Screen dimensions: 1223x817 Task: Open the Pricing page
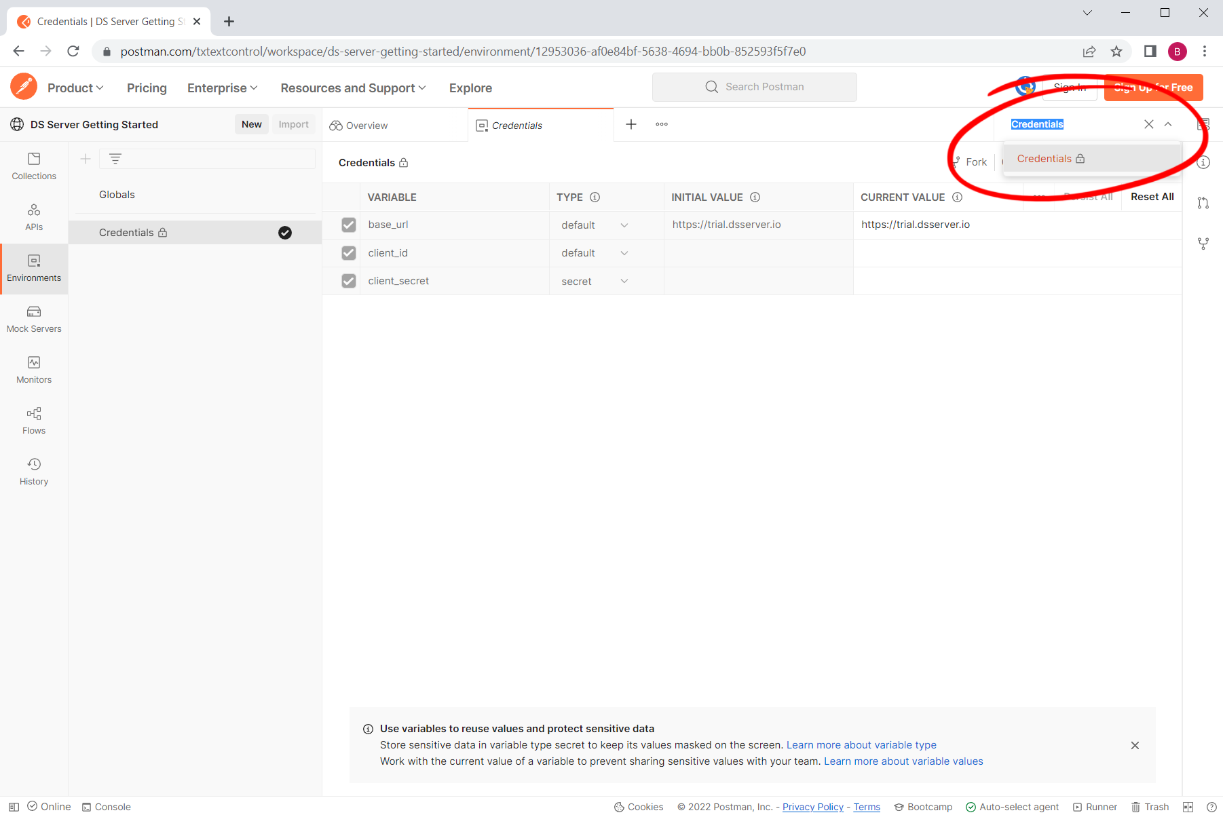pyautogui.click(x=147, y=88)
